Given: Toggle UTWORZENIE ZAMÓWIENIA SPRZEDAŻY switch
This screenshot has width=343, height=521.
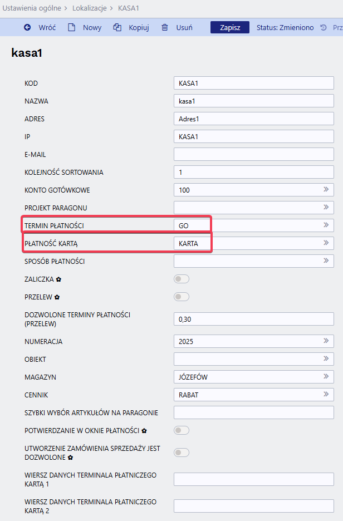Looking at the screenshot, I should pos(182,453).
